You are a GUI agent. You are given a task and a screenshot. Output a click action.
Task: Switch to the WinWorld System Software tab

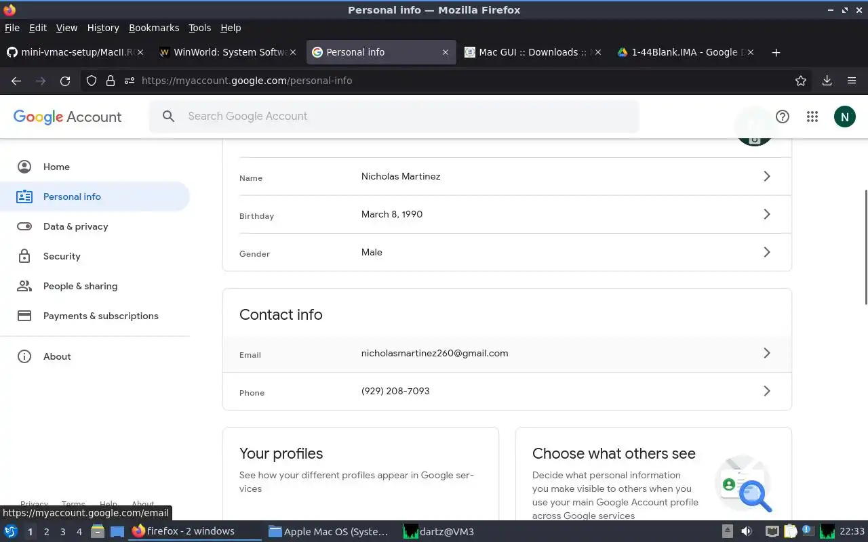[229, 52]
